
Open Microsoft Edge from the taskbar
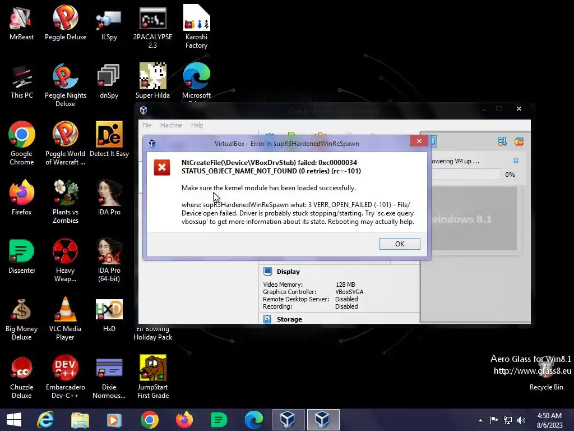[x=254, y=420]
